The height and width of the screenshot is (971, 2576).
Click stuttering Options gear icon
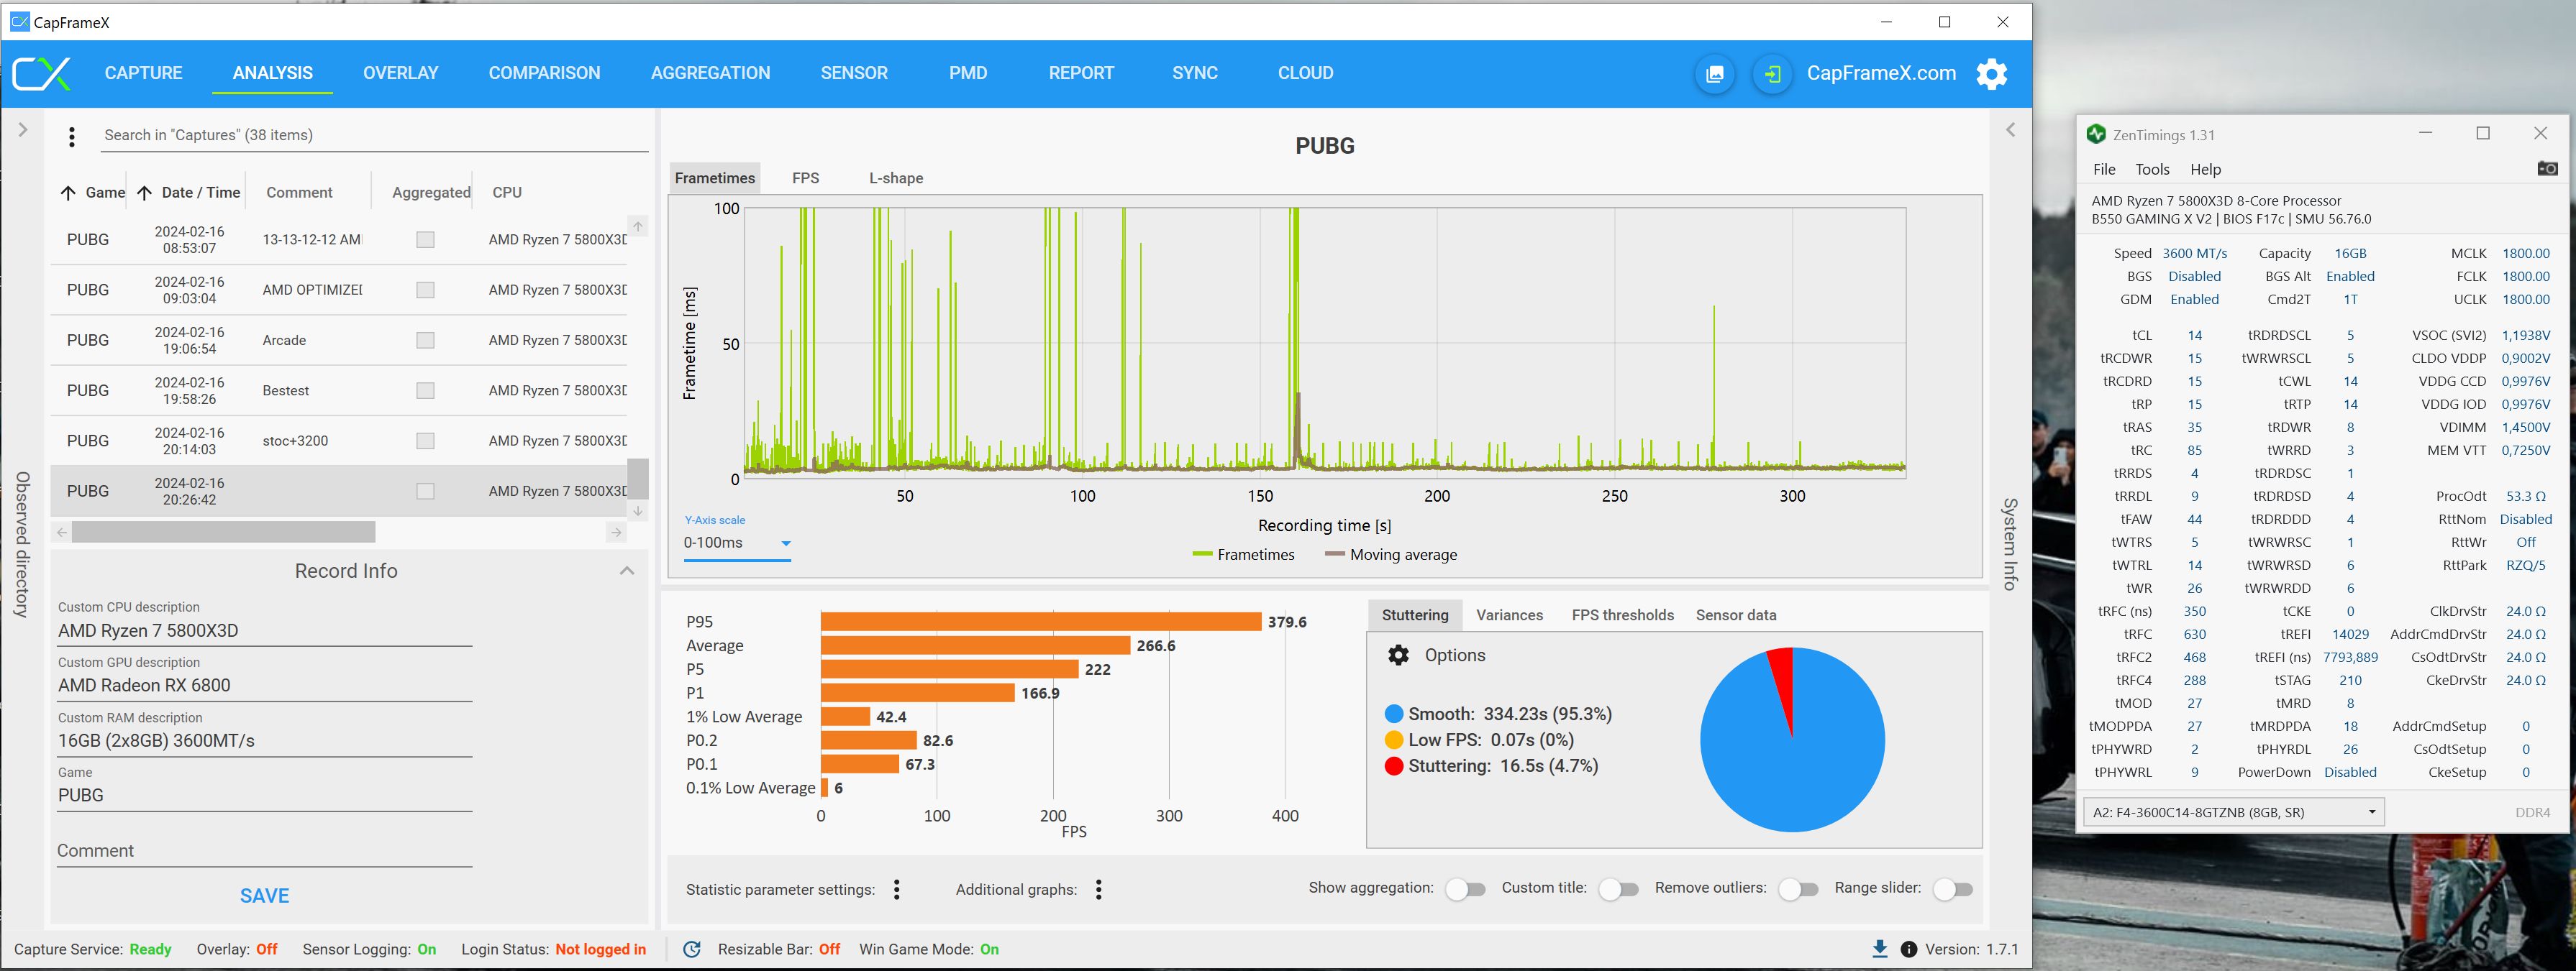tap(1398, 655)
